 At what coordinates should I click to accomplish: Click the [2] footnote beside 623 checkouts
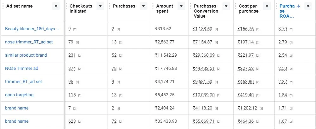coord(80,122)
